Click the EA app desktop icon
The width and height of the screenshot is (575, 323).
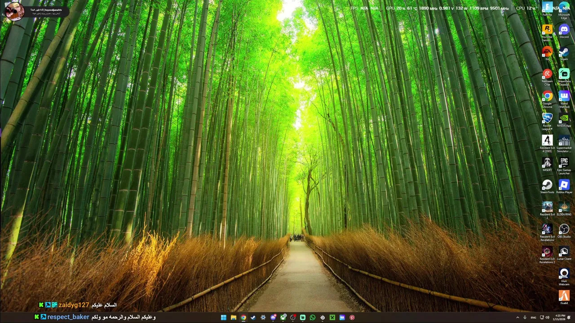(547, 53)
